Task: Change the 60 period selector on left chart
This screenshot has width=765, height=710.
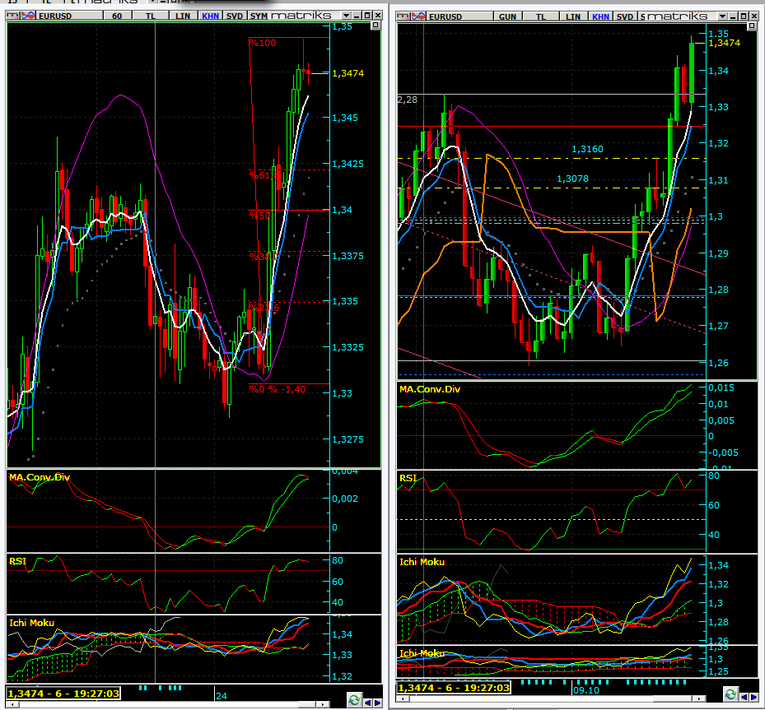Action: click(x=117, y=16)
